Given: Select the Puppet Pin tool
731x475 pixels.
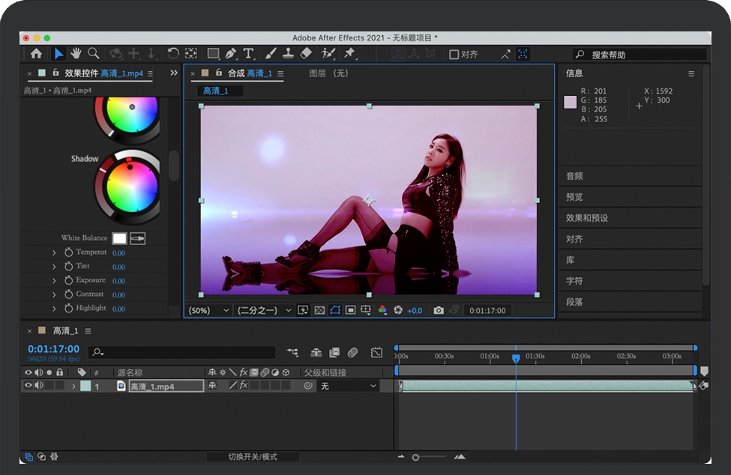Looking at the screenshot, I should point(349,54).
